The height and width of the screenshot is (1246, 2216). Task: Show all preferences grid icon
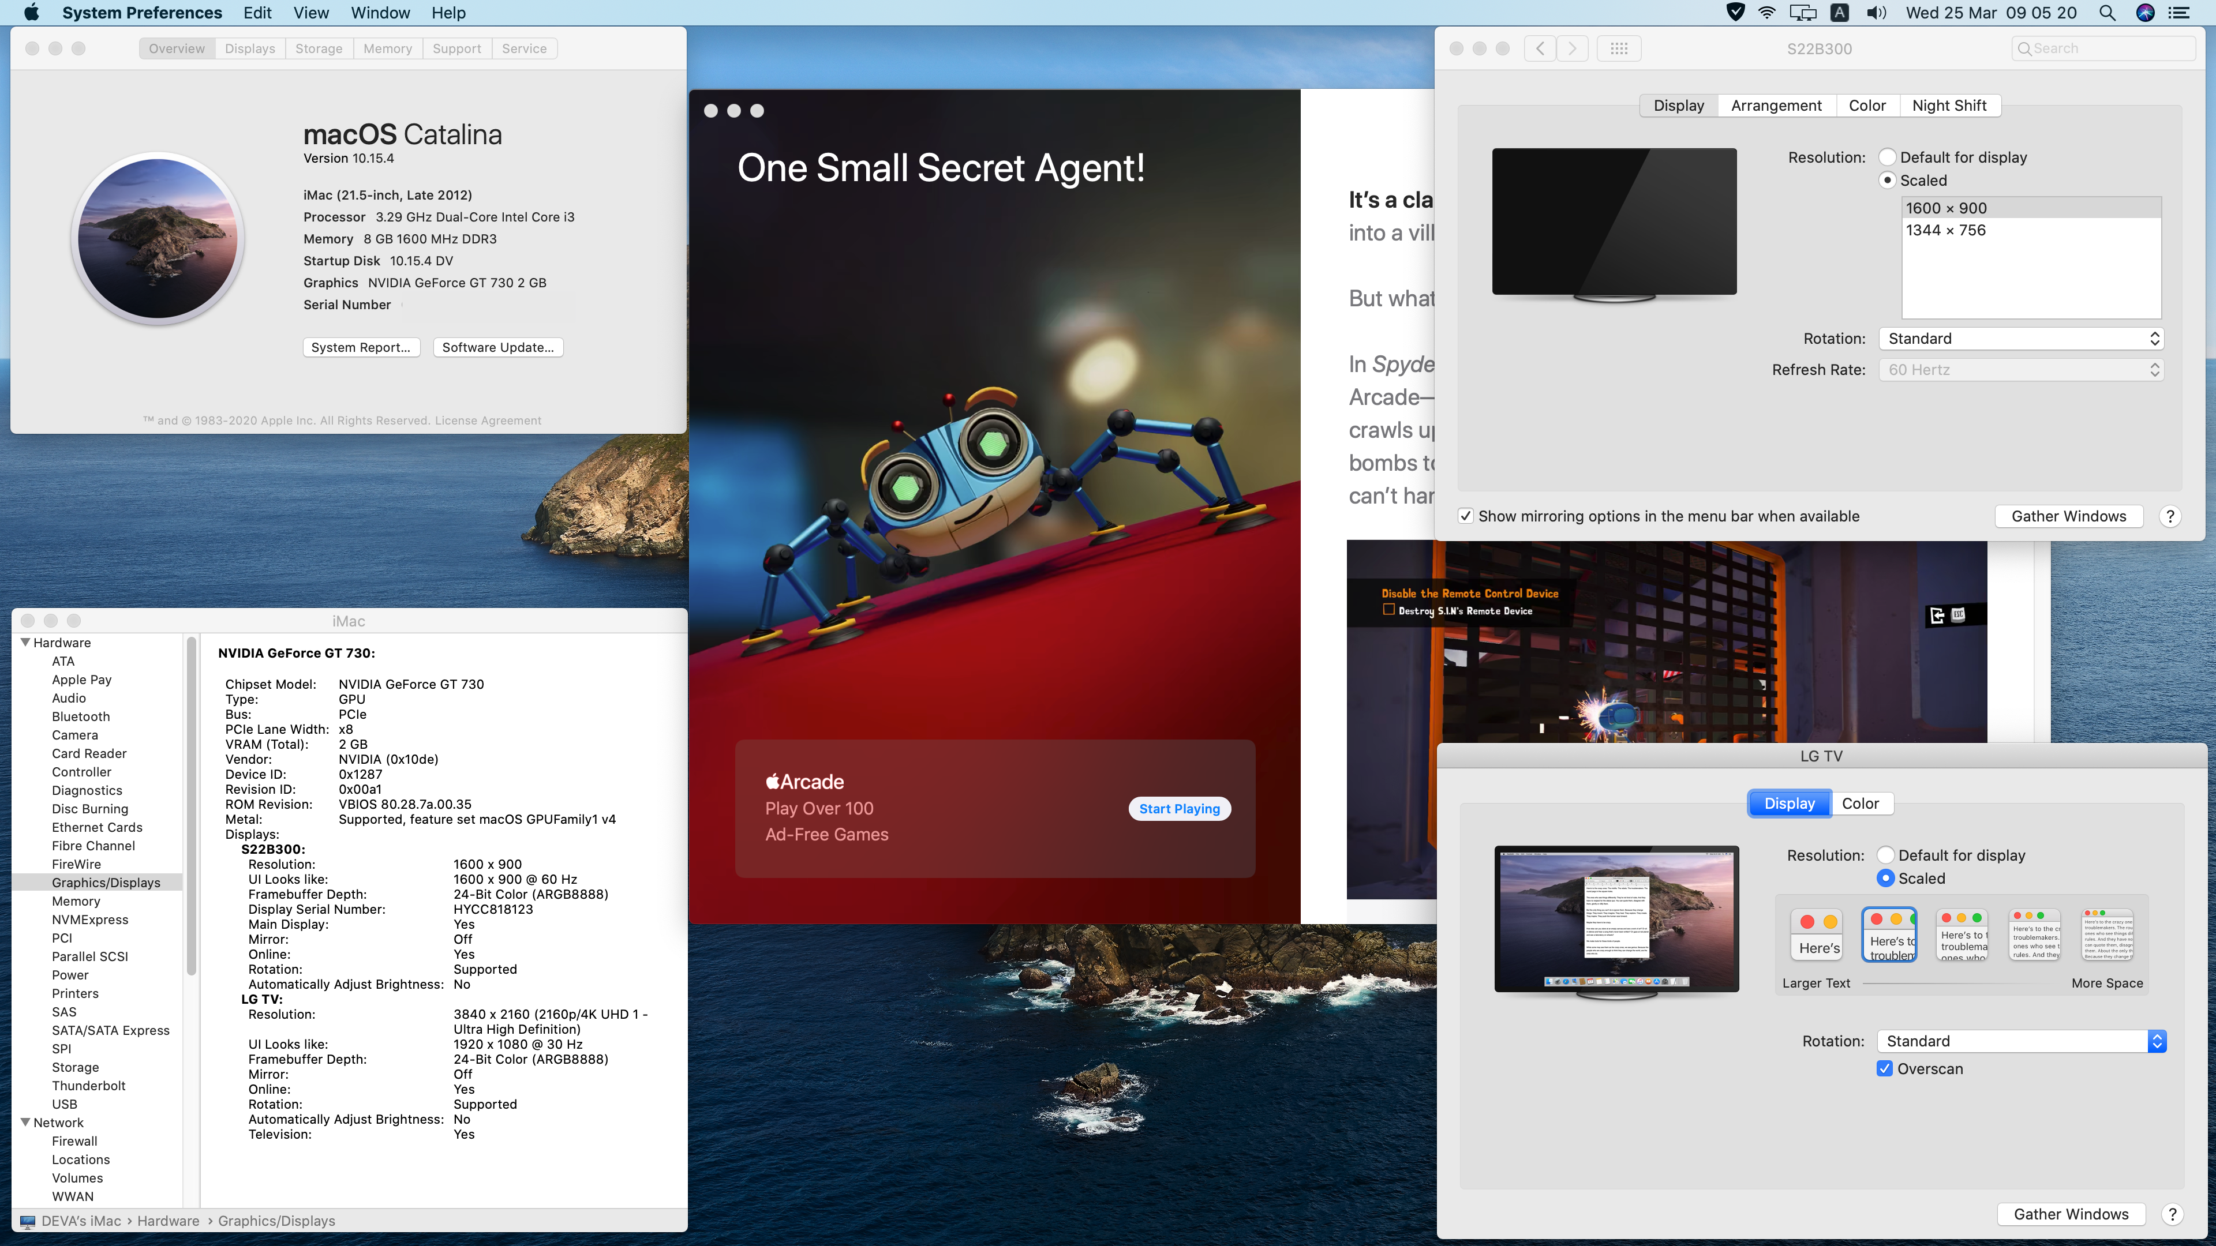(1618, 48)
